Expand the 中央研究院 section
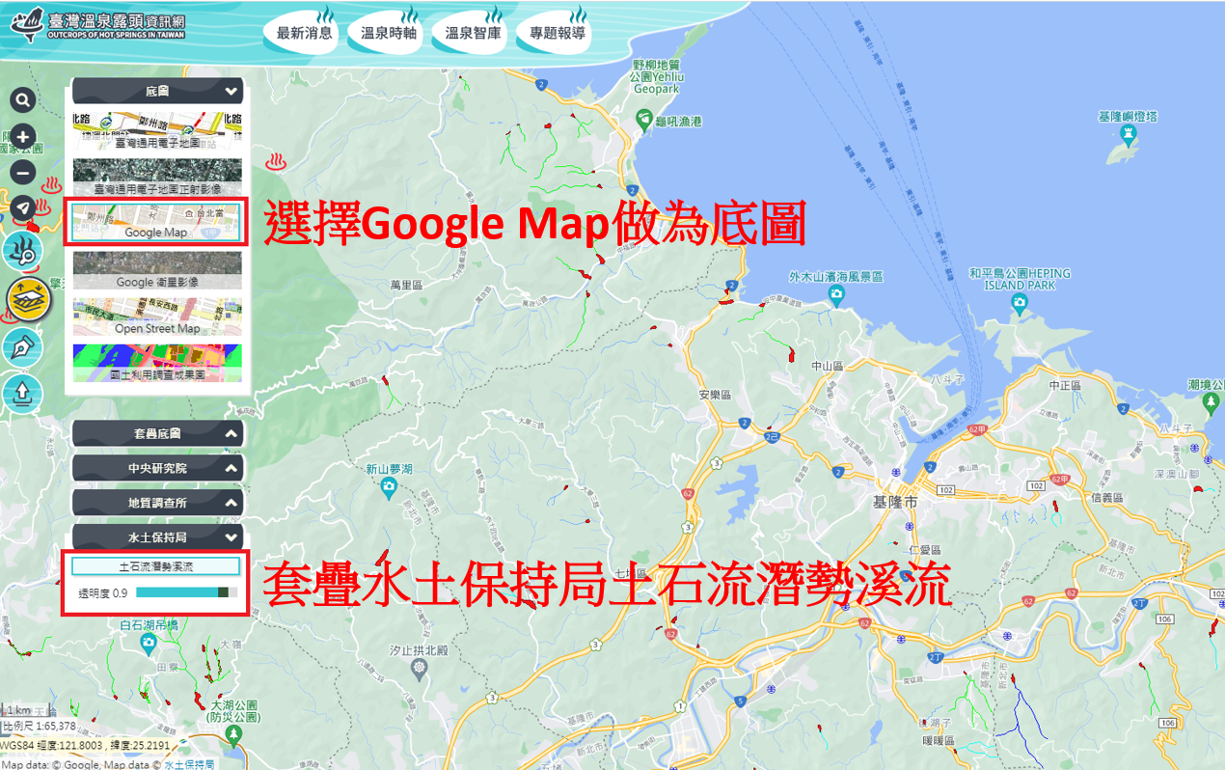This screenshot has height=770, width=1225. click(x=157, y=468)
